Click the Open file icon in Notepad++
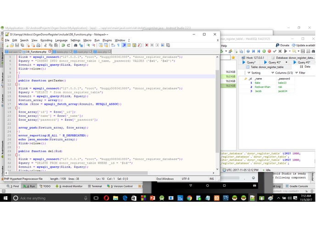This screenshot has width=319, height=227. [12, 45]
